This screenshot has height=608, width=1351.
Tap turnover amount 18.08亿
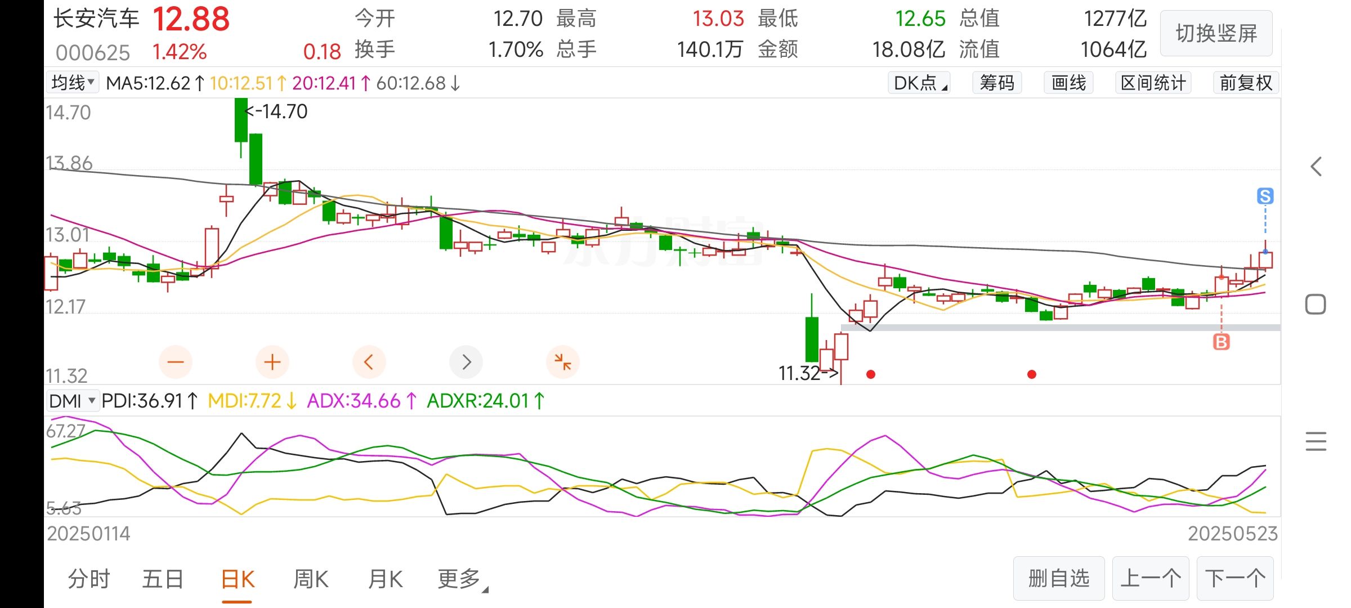coord(909,50)
